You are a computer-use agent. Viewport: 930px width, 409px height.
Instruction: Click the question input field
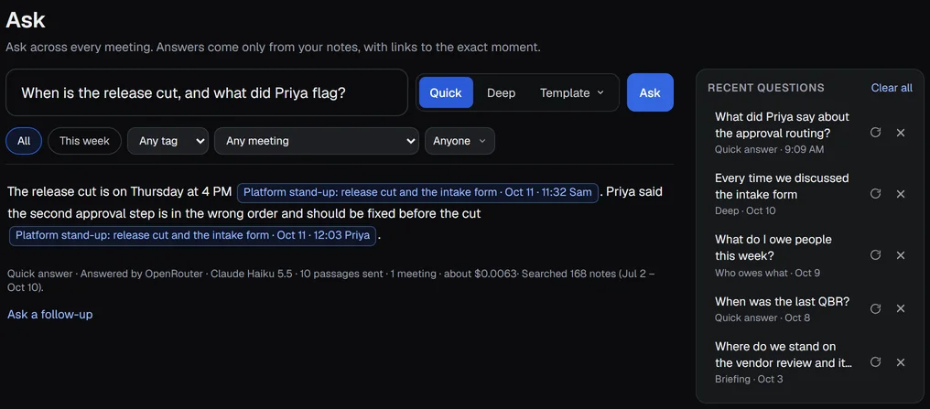(x=207, y=92)
